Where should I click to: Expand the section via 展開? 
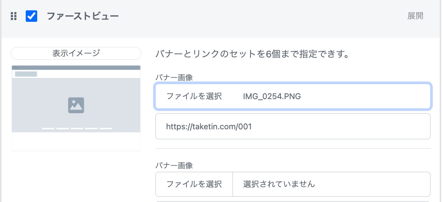click(415, 16)
